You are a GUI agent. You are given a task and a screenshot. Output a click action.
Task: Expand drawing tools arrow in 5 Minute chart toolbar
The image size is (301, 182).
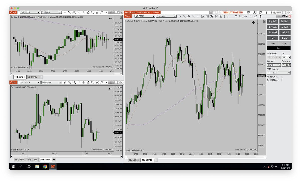(106, 12)
